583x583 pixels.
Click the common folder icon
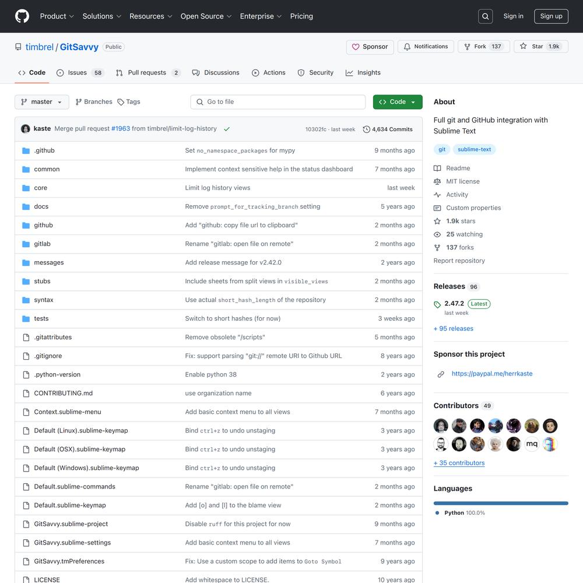[x=26, y=170]
